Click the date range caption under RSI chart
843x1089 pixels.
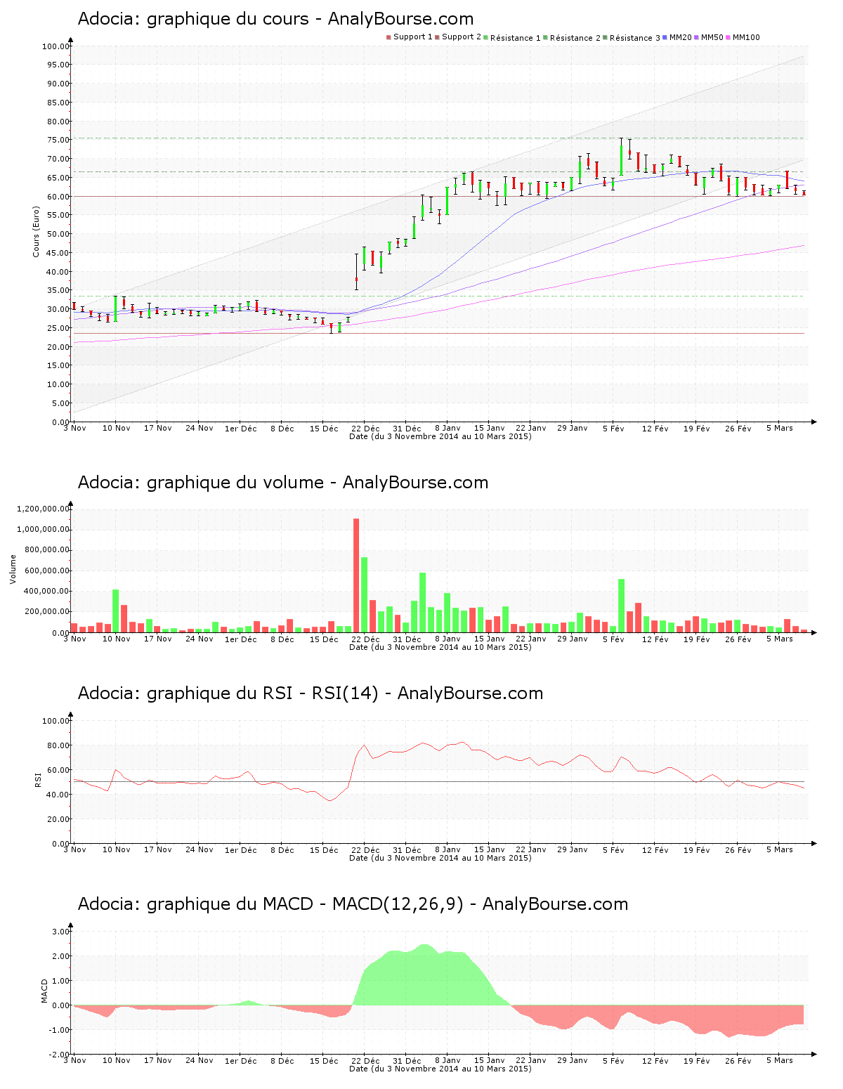point(440,858)
